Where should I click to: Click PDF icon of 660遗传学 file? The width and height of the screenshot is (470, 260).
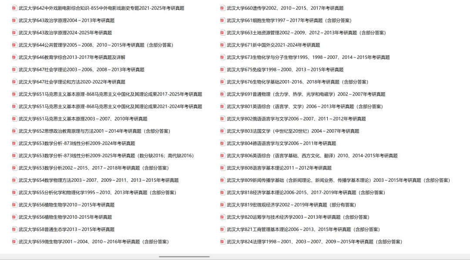223,8
